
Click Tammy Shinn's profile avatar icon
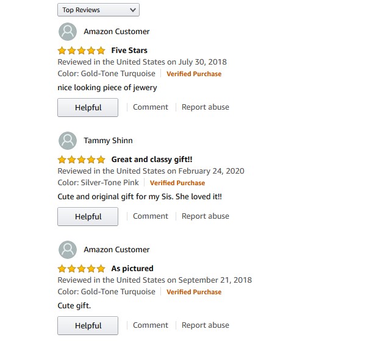(68, 141)
